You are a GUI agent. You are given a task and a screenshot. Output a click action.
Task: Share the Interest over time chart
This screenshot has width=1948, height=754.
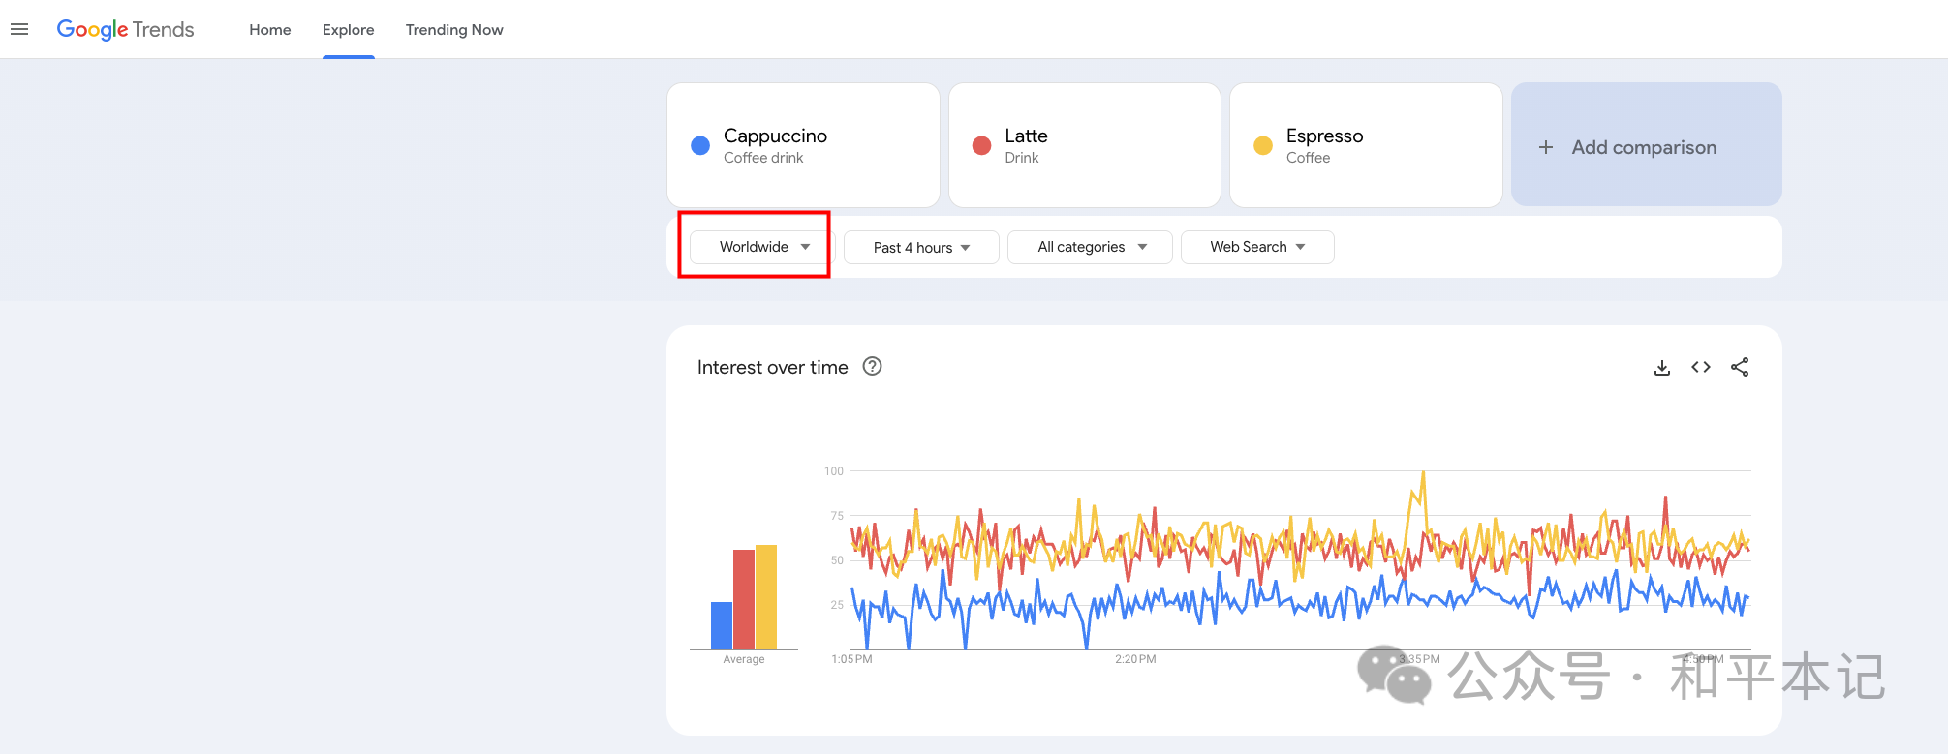(1740, 367)
